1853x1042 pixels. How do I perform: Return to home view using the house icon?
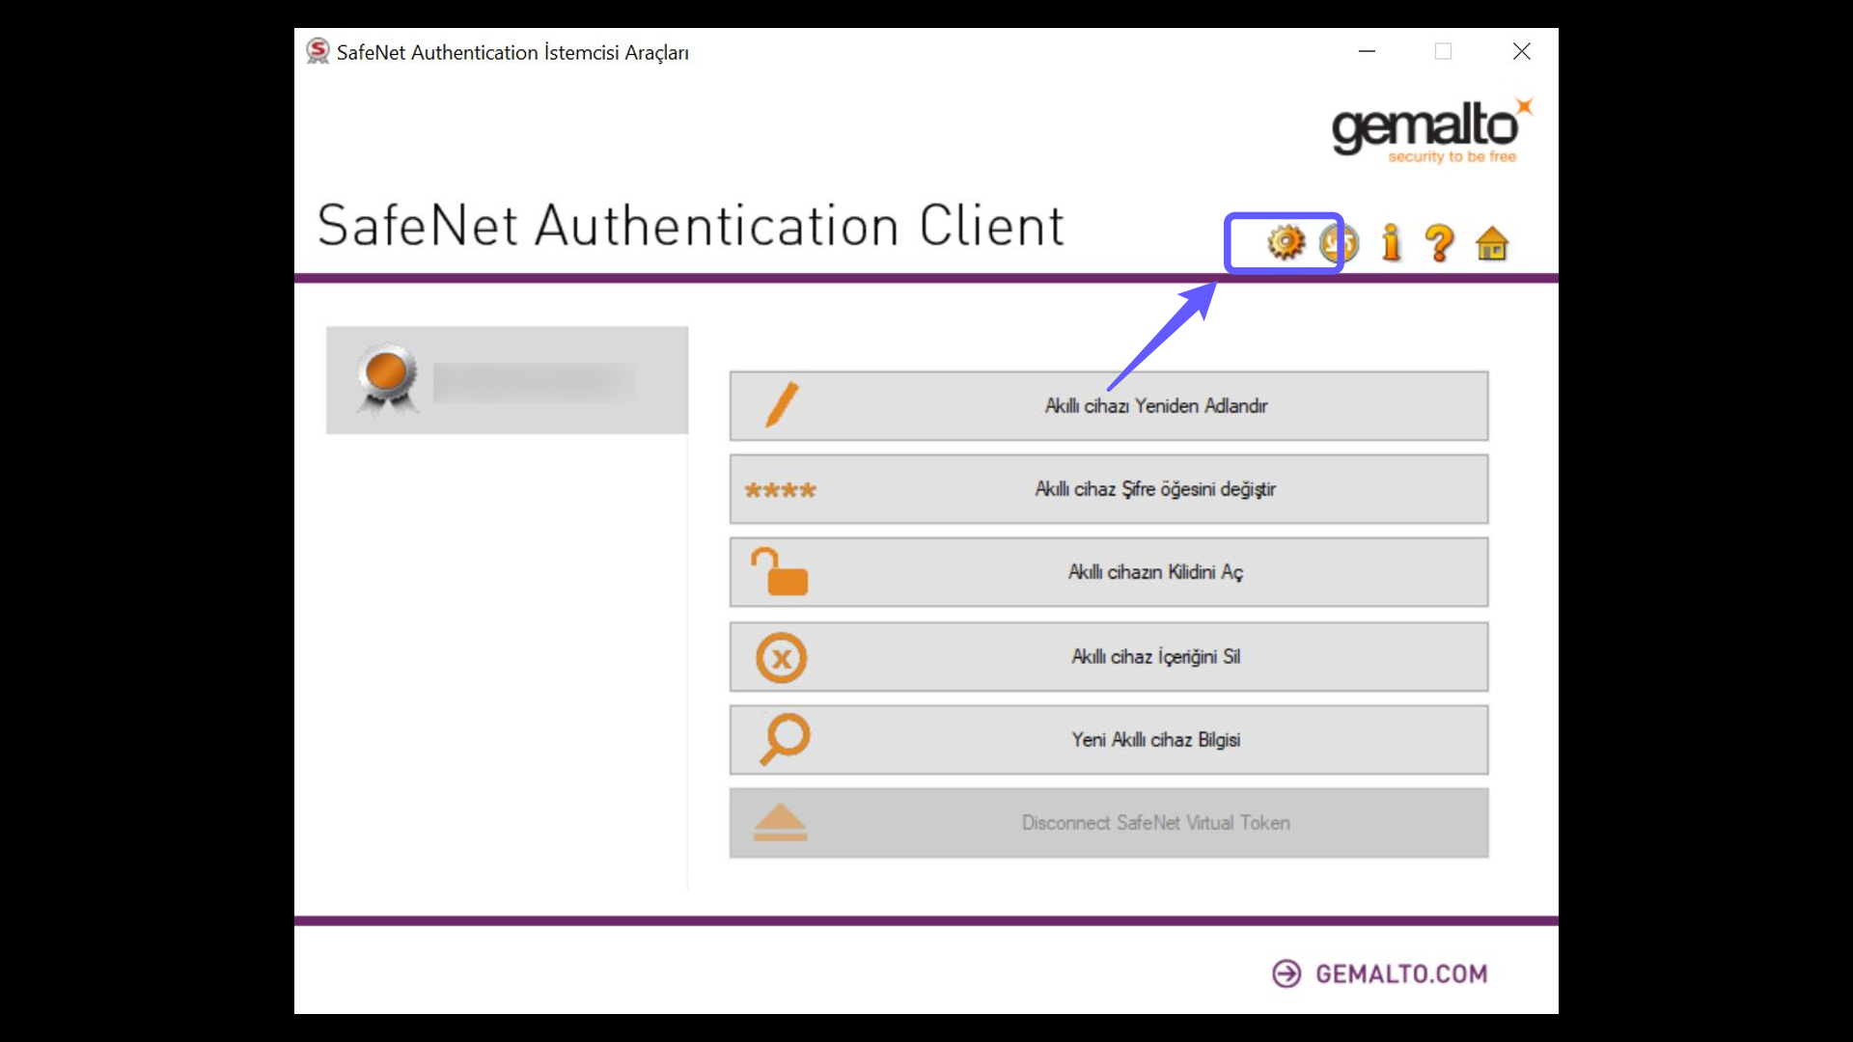click(1492, 243)
